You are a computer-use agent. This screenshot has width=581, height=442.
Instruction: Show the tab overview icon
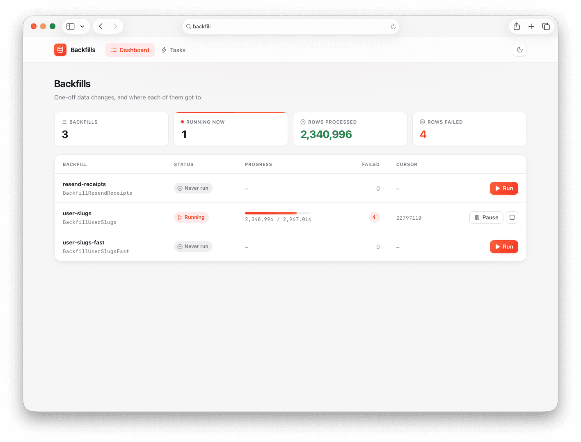[546, 26]
